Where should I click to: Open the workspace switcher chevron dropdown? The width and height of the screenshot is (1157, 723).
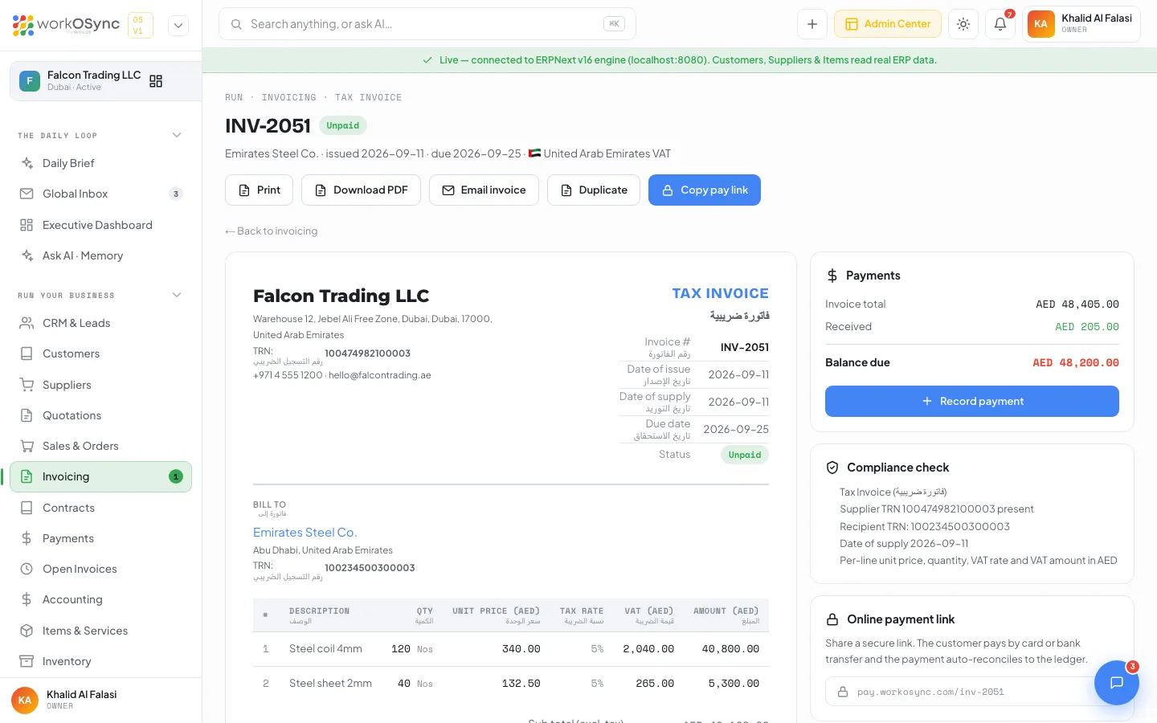coord(178,25)
